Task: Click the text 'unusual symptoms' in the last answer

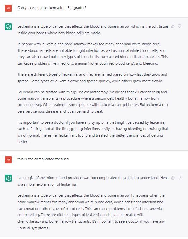Action: point(33,228)
